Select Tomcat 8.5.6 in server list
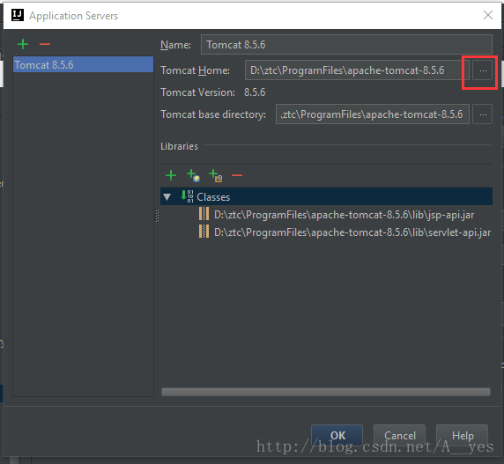 (x=83, y=64)
